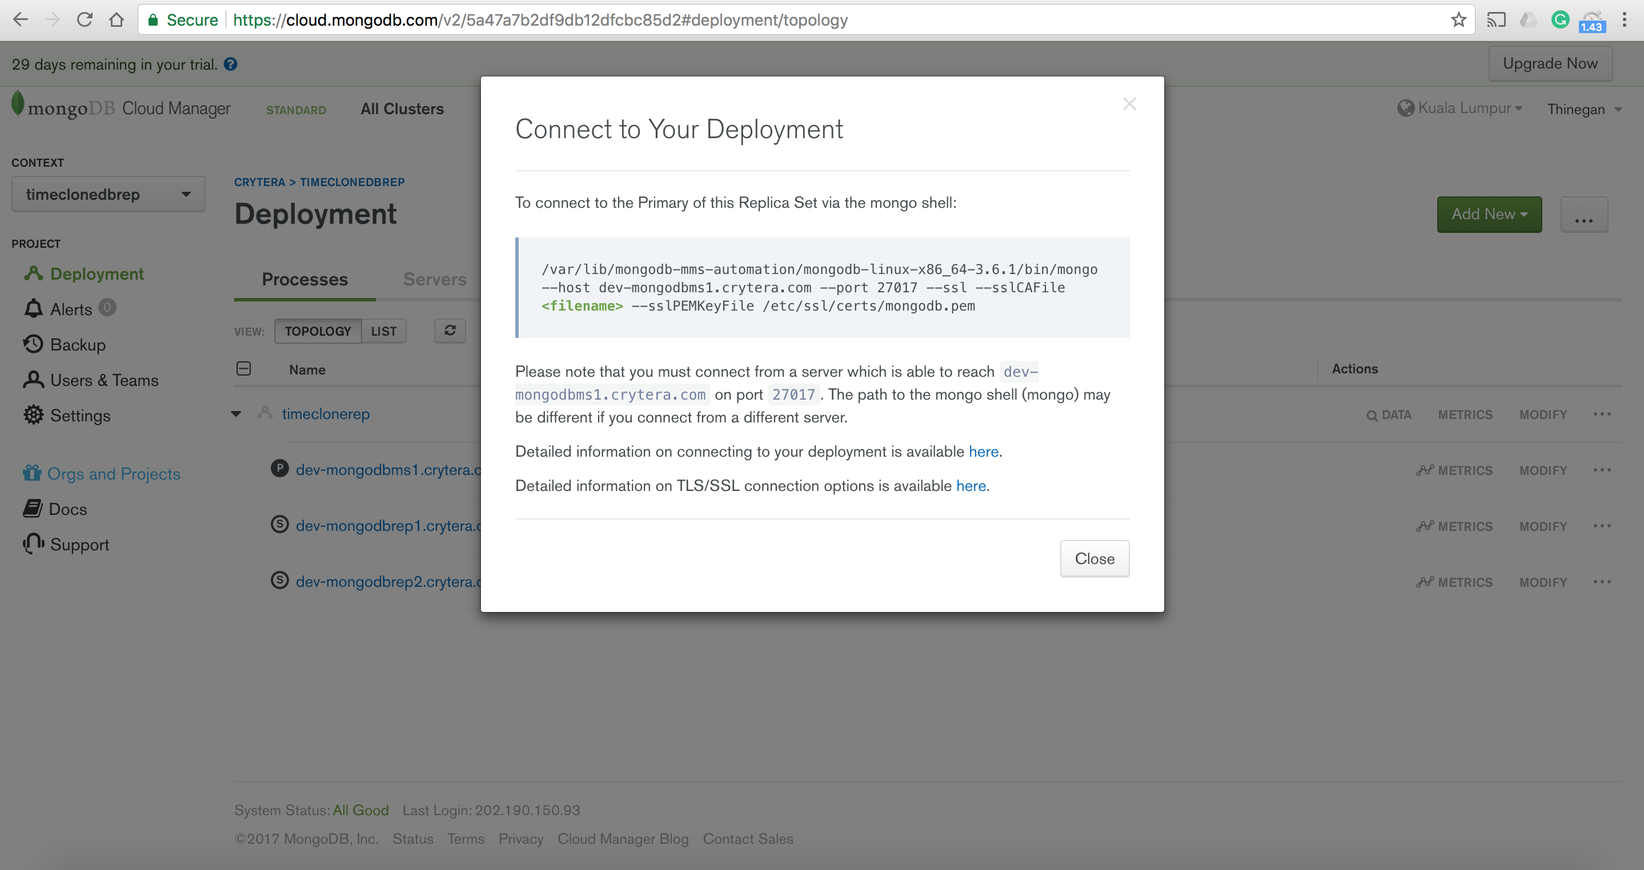The width and height of the screenshot is (1644, 870).
Task: Click the Close button on dialog
Action: 1092,558
